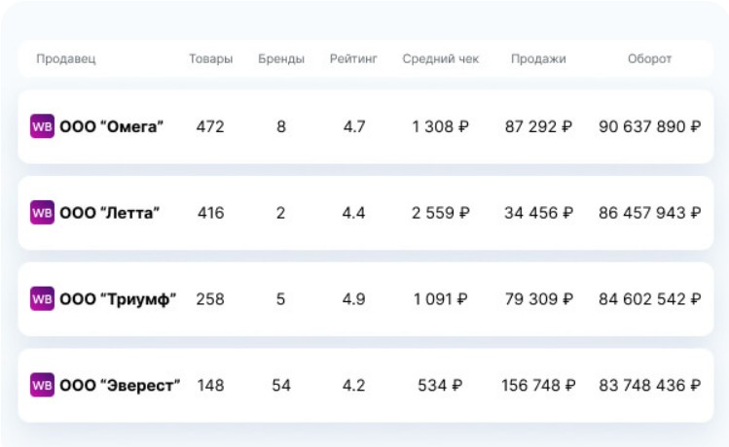The width and height of the screenshot is (729, 447).
Task: Click turnover value 90 637 890 ₽
Action: (649, 126)
